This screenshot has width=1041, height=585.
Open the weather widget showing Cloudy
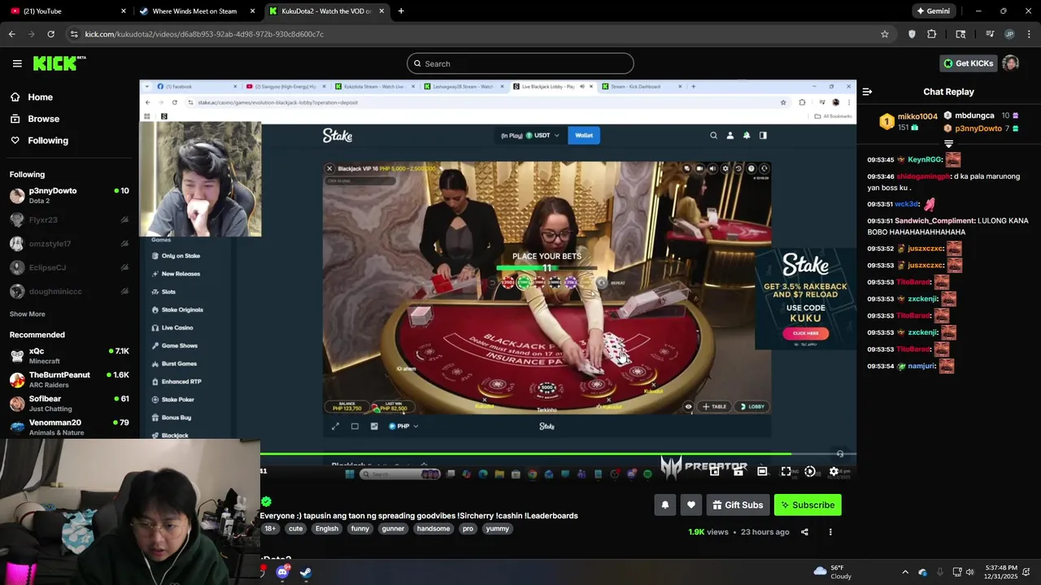(x=832, y=572)
